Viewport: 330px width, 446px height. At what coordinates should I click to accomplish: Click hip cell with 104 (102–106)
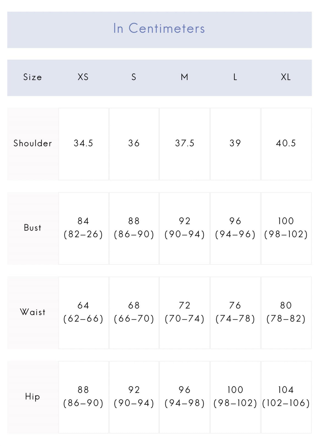tap(286, 397)
